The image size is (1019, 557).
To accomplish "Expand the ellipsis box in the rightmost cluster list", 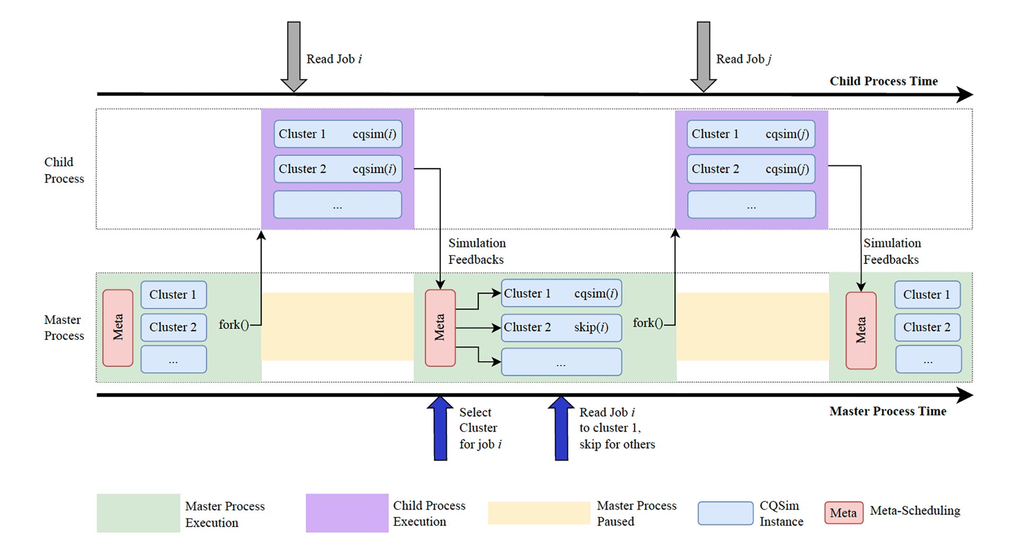I will click(927, 359).
